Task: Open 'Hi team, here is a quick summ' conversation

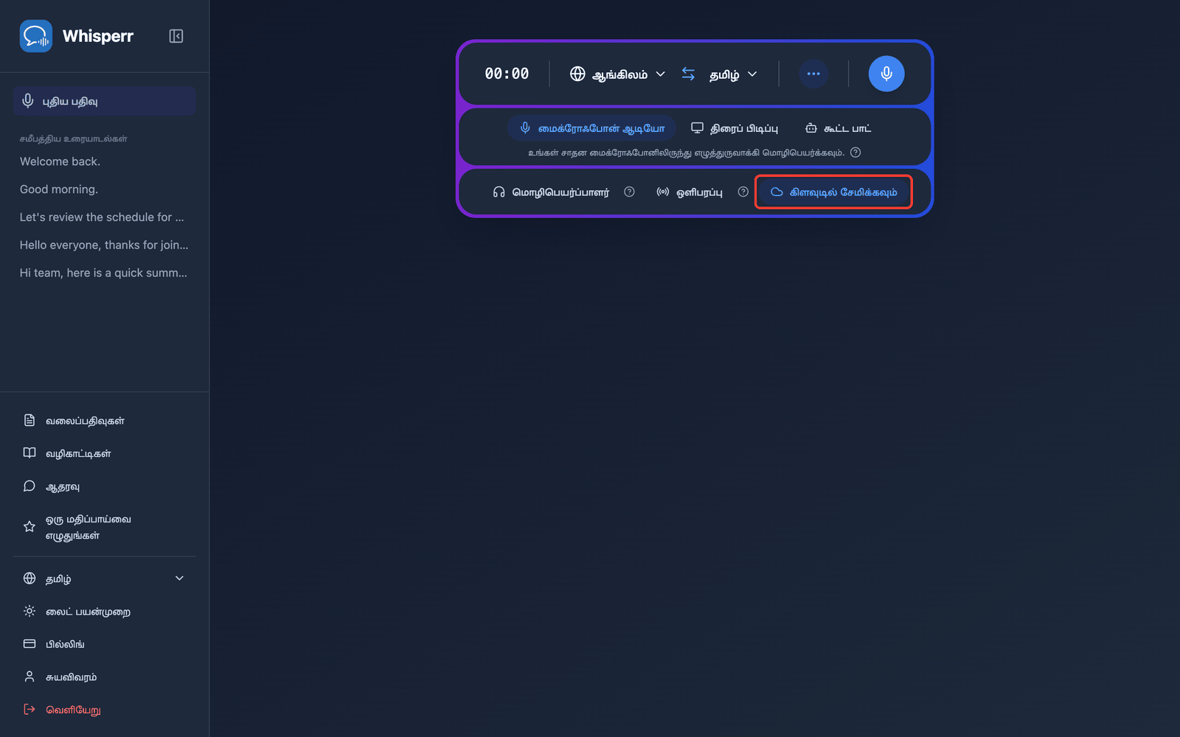Action: click(103, 273)
